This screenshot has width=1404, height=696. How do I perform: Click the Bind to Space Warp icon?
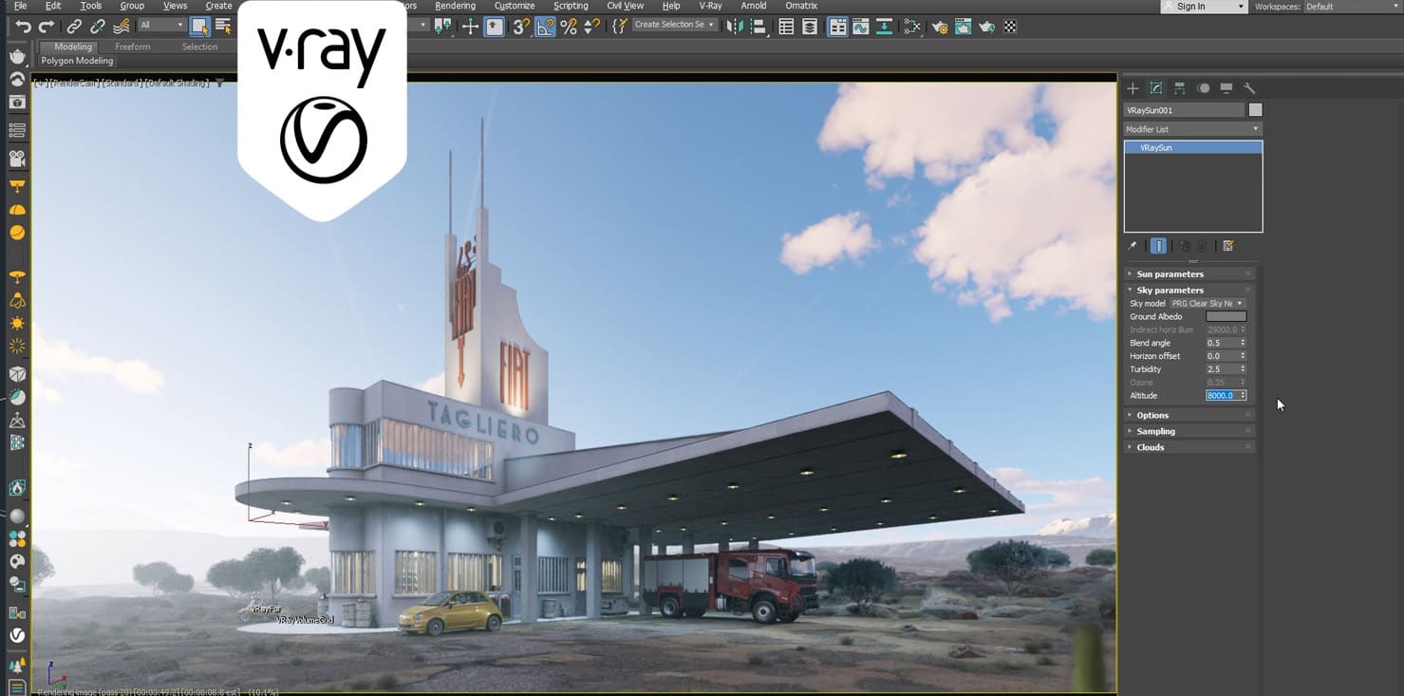point(122,27)
